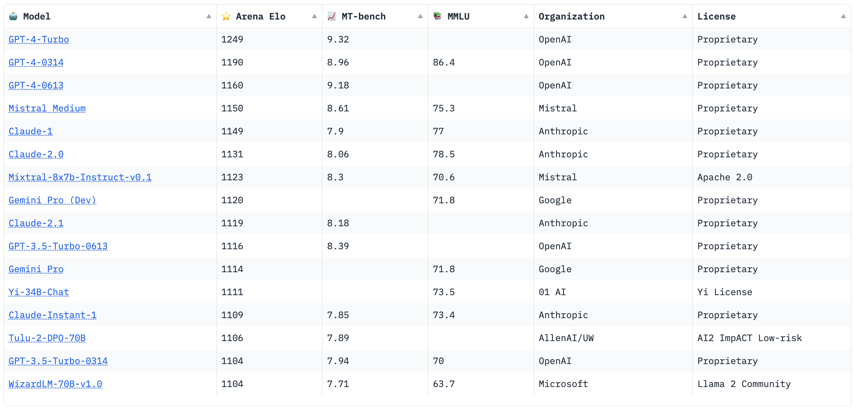Open the Claude-2.1 model page
The width and height of the screenshot is (855, 410).
(x=36, y=223)
